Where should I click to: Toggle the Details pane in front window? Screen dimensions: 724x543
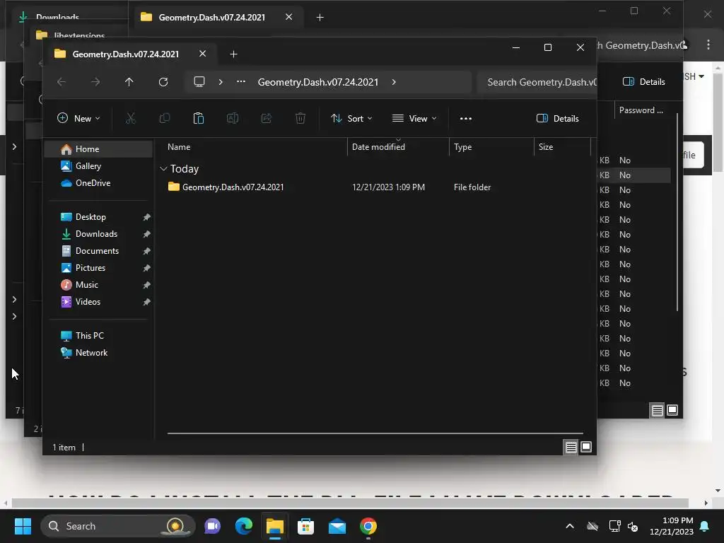(x=557, y=119)
